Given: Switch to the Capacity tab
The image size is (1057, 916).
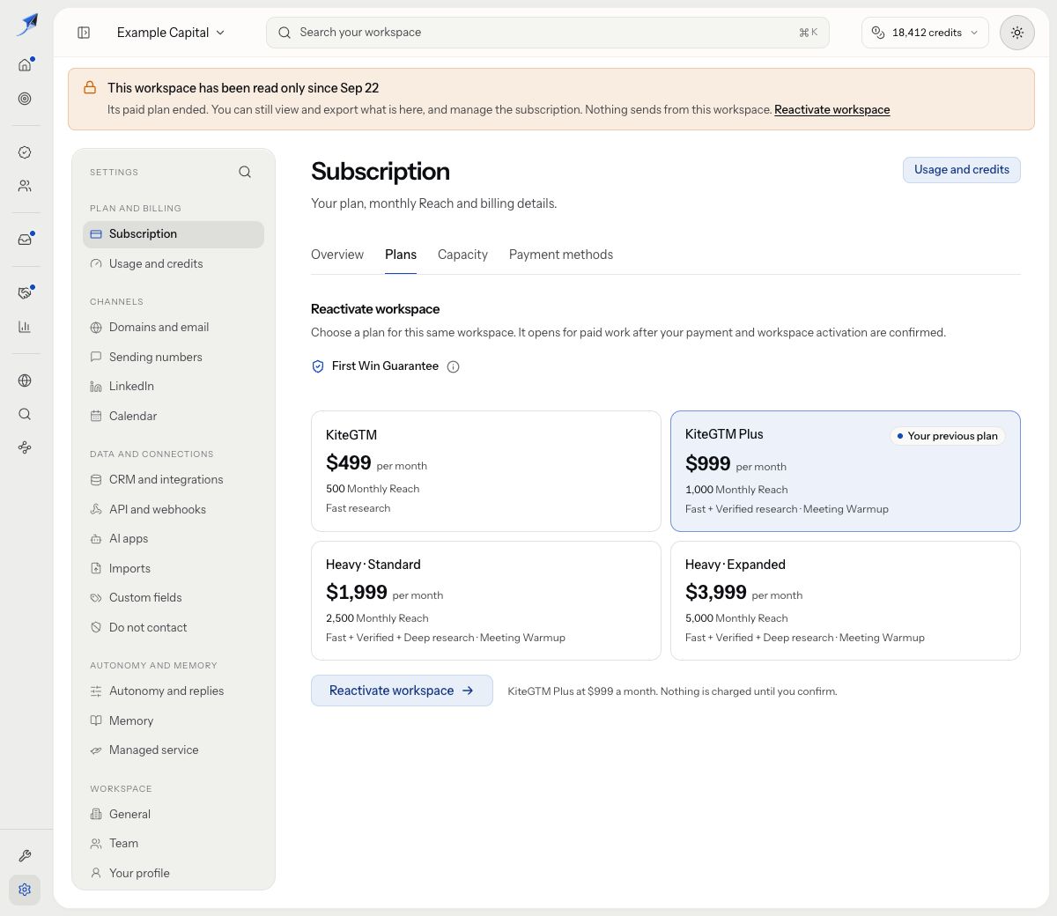Looking at the screenshot, I should click(462, 255).
